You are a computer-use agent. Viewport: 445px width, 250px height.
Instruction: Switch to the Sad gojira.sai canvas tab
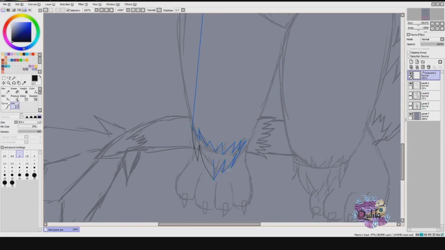point(62,230)
